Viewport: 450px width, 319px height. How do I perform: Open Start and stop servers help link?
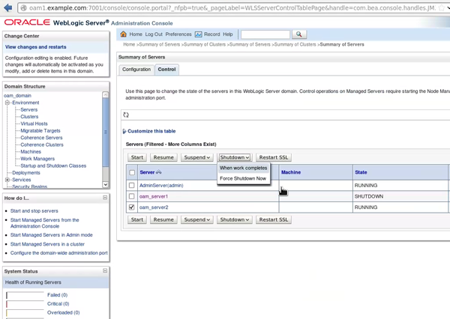[34, 210]
